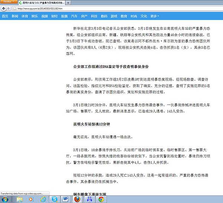Open the 首页 home link

pos(5,16)
